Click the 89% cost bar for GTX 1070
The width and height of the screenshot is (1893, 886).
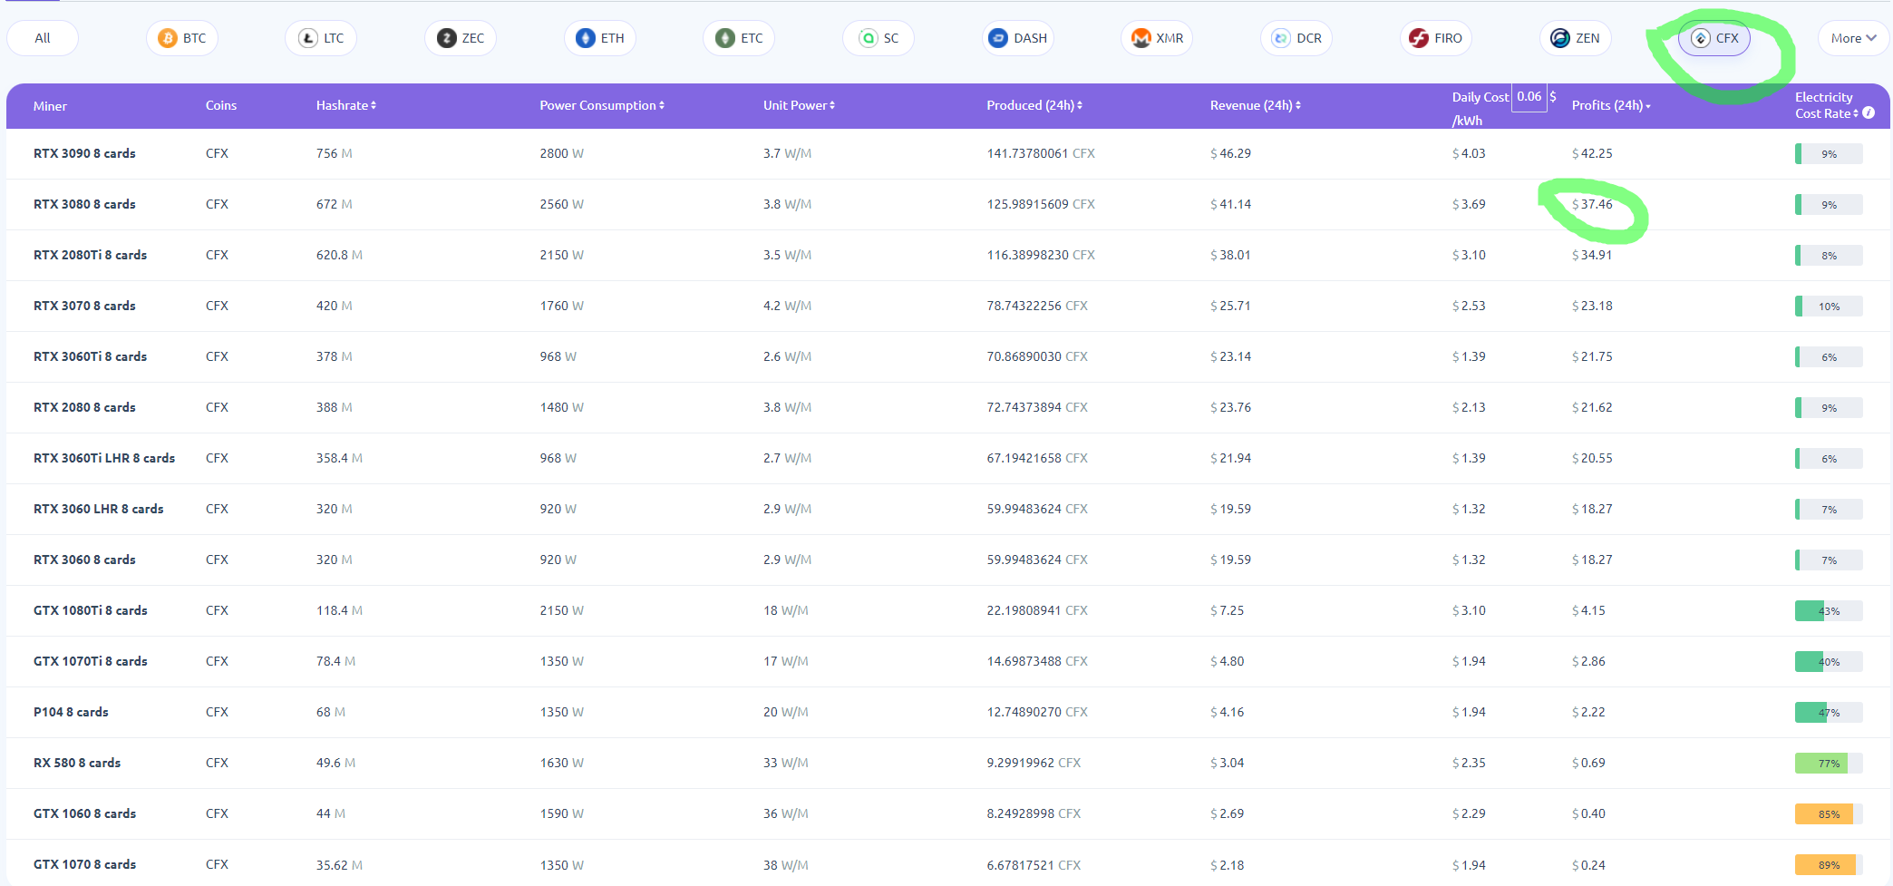point(1829,864)
